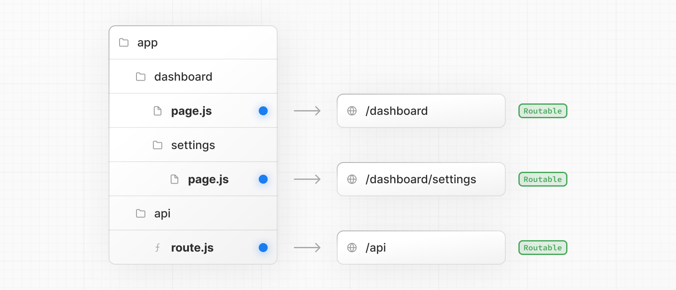This screenshot has height=290, width=676.
Task: Click the api folder icon
Action: [x=141, y=214]
